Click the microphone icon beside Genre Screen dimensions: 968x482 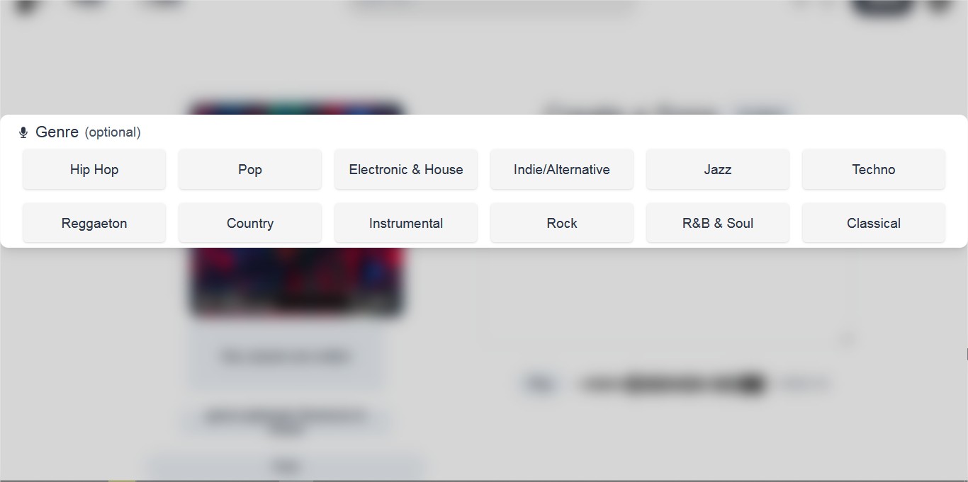(23, 132)
